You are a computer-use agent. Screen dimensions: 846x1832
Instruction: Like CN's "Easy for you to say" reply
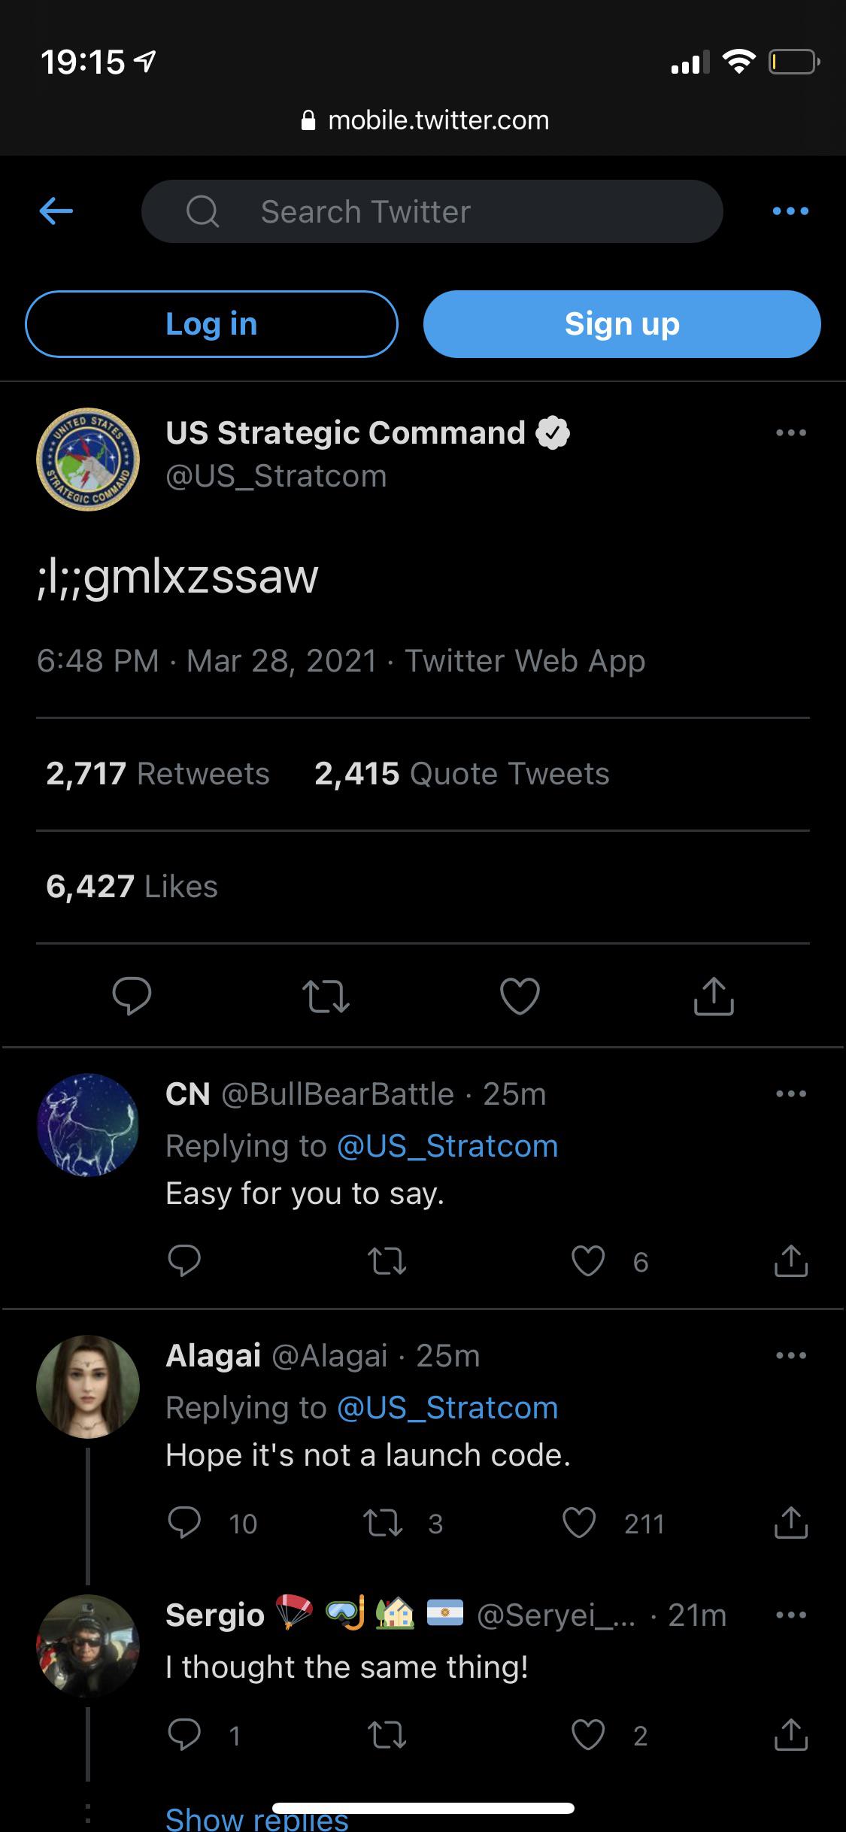click(588, 1261)
